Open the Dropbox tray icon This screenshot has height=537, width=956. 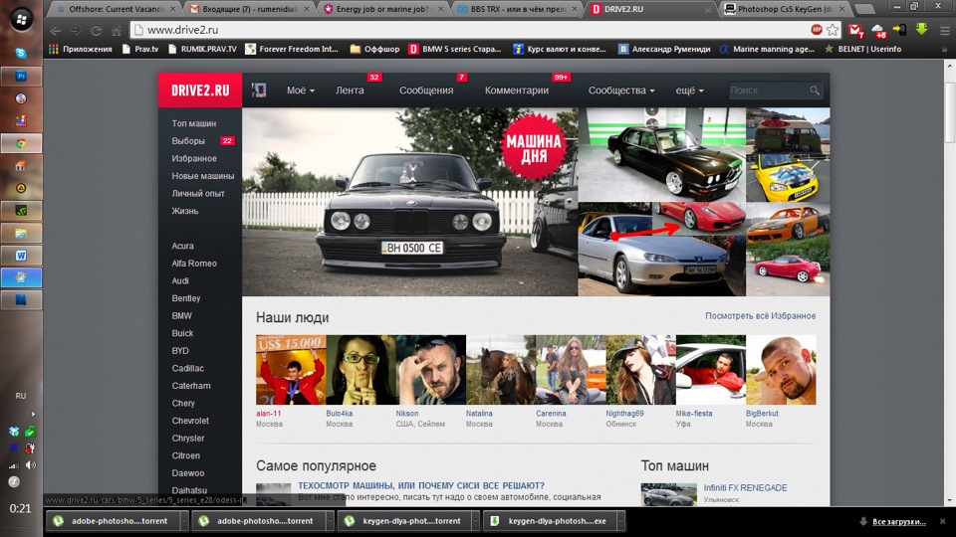pyautogui.click(x=13, y=432)
